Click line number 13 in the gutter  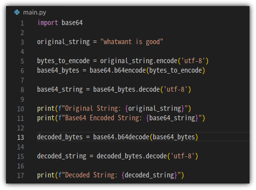[x=21, y=137]
